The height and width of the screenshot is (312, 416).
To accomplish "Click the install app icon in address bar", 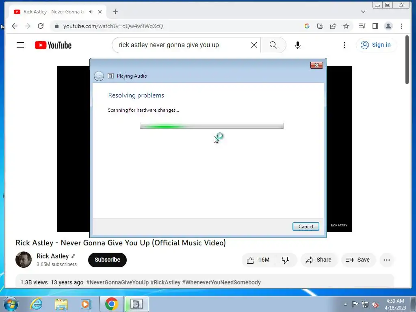I will [320, 26].
